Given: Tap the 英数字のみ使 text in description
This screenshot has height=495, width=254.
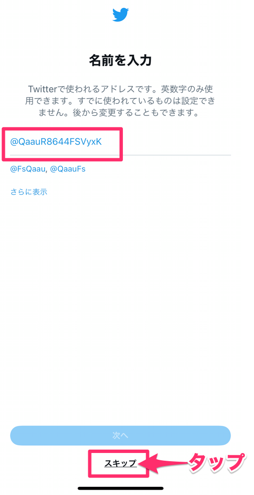Looking at the screenshot, I should coord(189,88).
